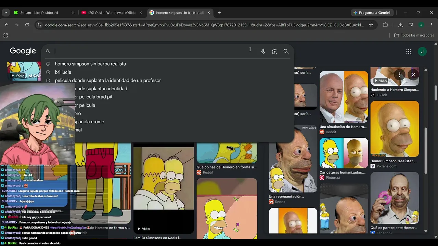Open the large realistic Homer face thumbnail
This screenshot has height=246, width=438.
point(293,159)
